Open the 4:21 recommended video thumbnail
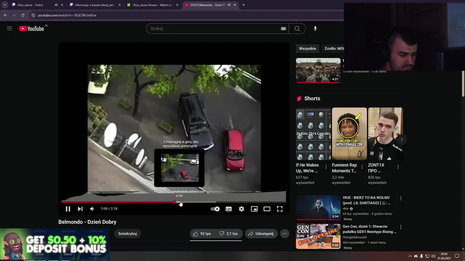 click(318, 70)
